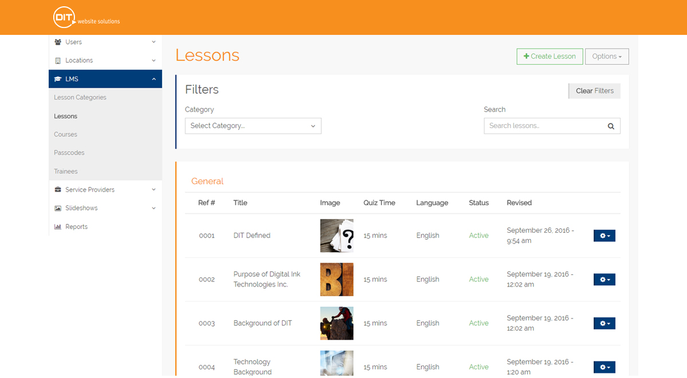Screen dimensions: 687x378
Task: Click the plus icon on Create Lesson
Action: click(526, 56)
